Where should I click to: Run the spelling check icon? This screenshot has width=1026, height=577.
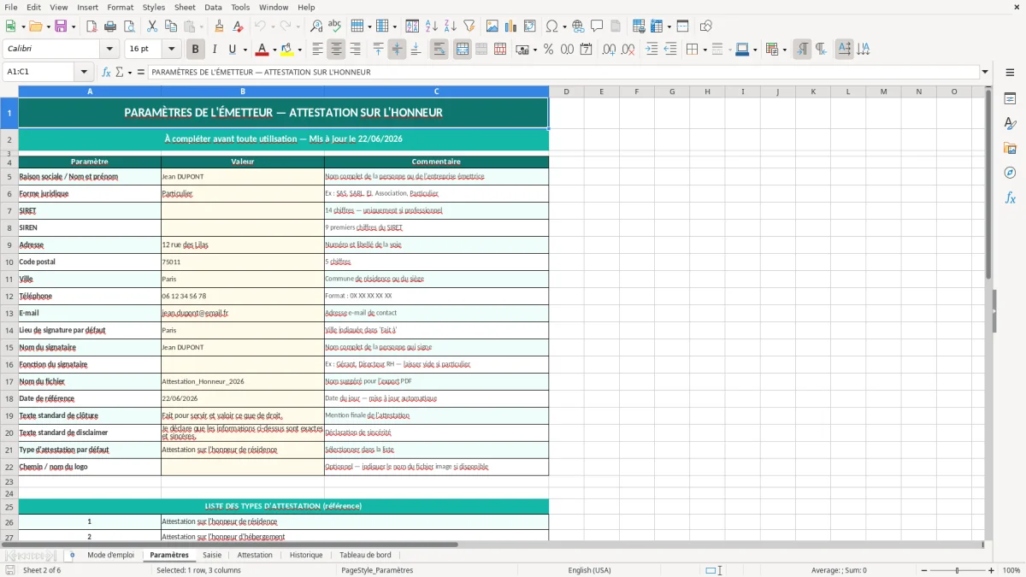[334, 26]
